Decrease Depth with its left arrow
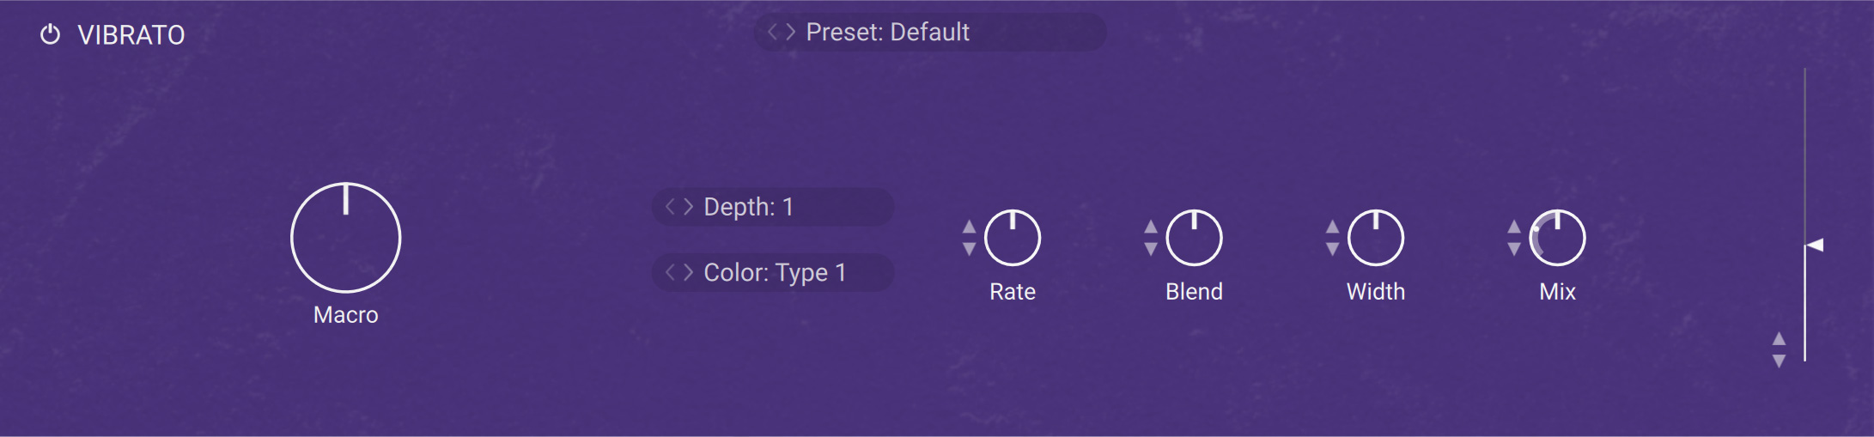The height and width of the screenshot is (437, 1874). coord(671,207)
